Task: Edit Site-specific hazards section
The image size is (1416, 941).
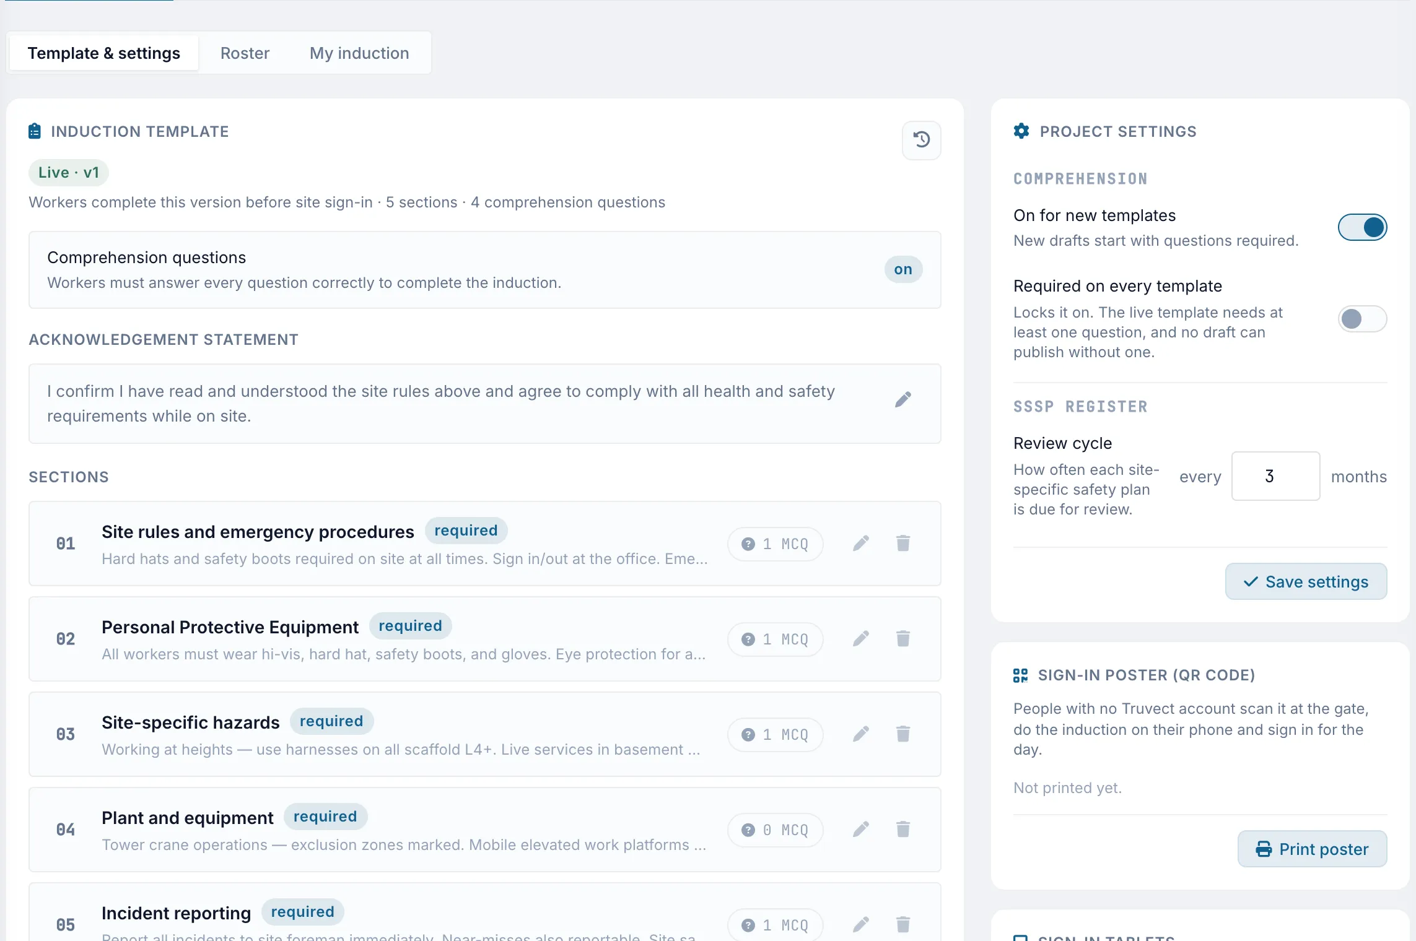Action: click(x=861, y=734)
